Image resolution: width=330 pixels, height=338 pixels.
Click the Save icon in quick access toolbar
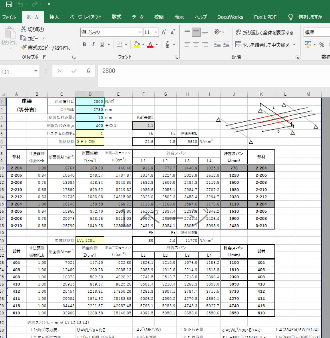tap(8, 4)
